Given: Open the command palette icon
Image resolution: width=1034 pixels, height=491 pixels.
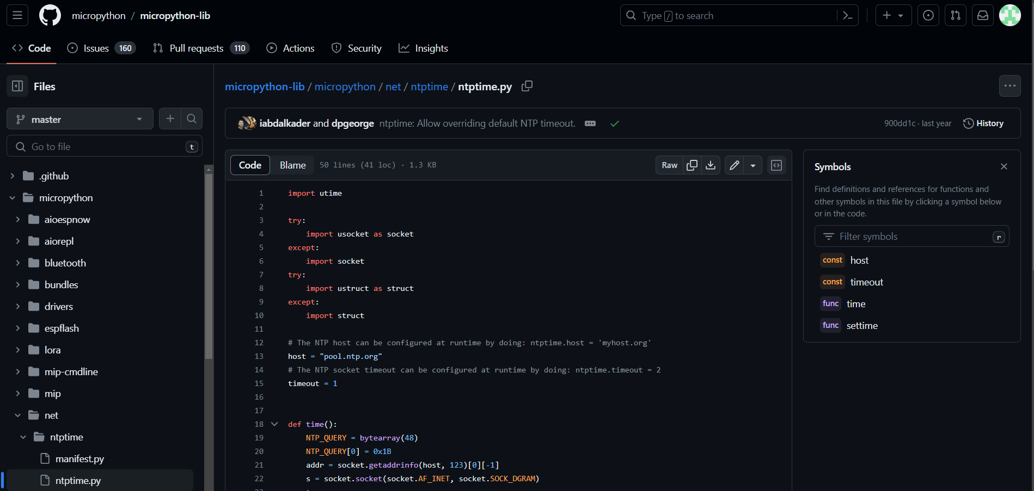Looking at the screenshot, I should (x=847, y=15).
